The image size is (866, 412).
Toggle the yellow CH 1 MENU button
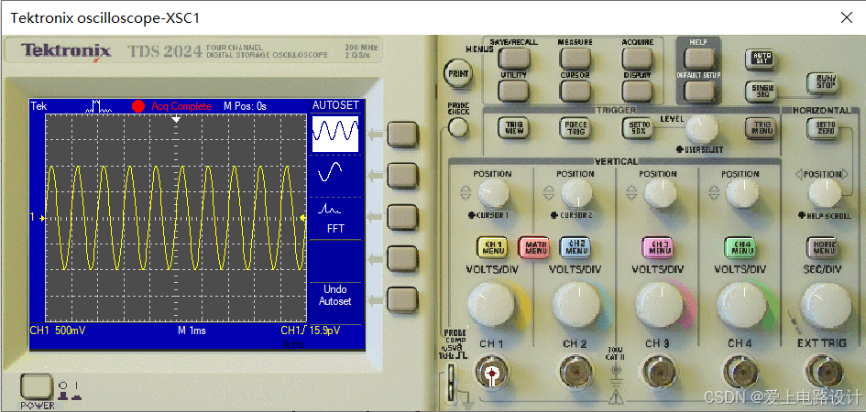(492, 247)
